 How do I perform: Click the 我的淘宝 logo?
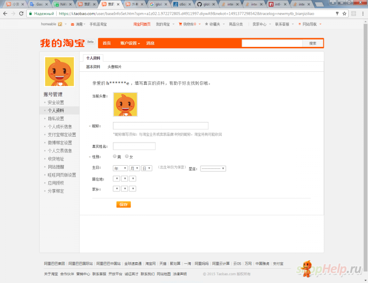tap(62, 43)
